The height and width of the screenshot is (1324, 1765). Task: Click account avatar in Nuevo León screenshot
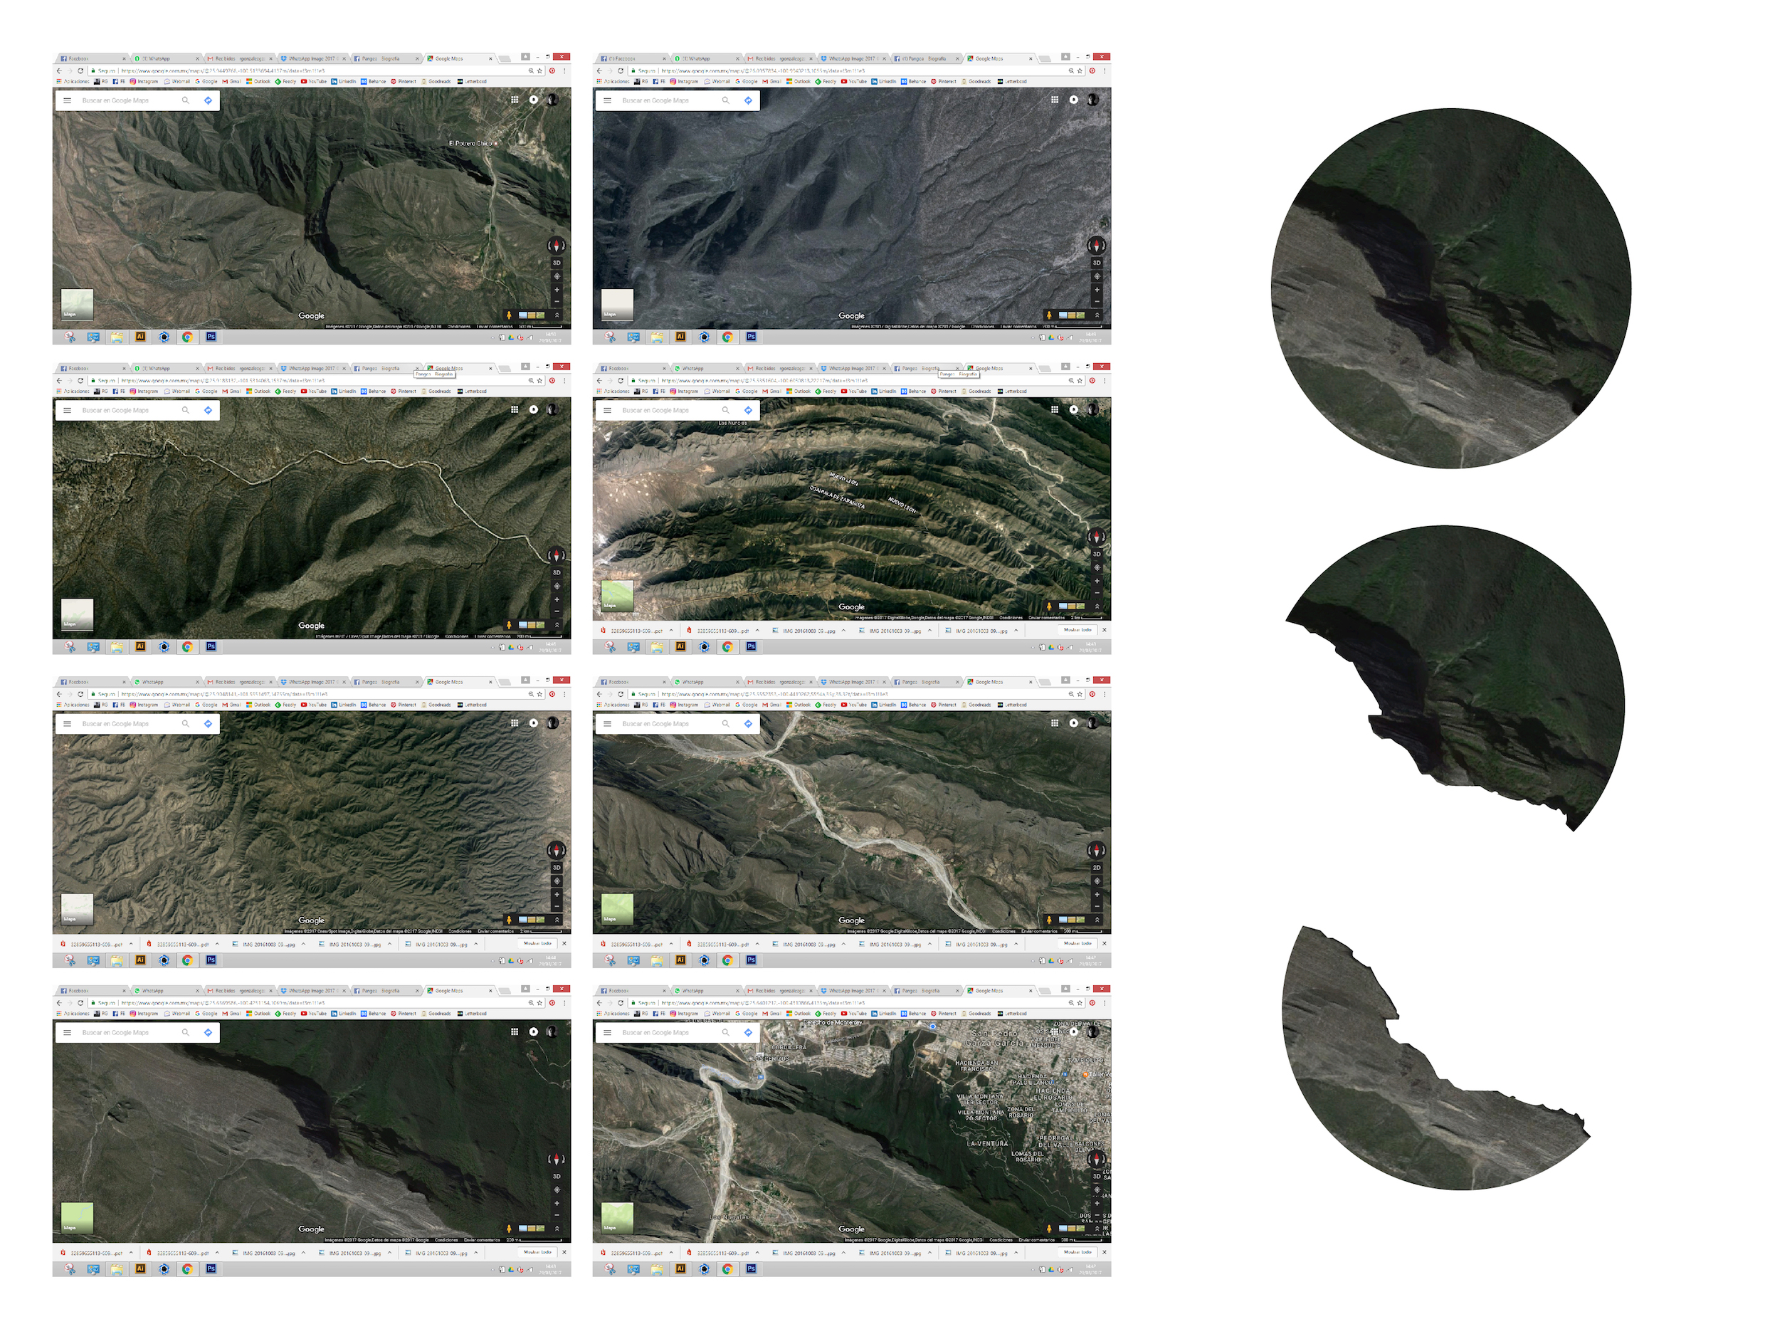coord(1092,409)
